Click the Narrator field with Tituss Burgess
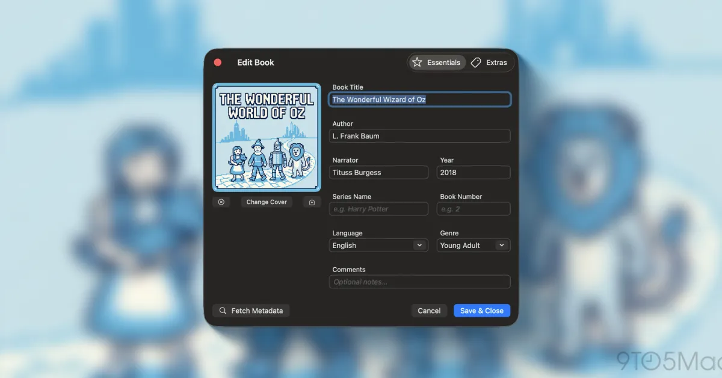The image size is (722, 378). point(378,173)
